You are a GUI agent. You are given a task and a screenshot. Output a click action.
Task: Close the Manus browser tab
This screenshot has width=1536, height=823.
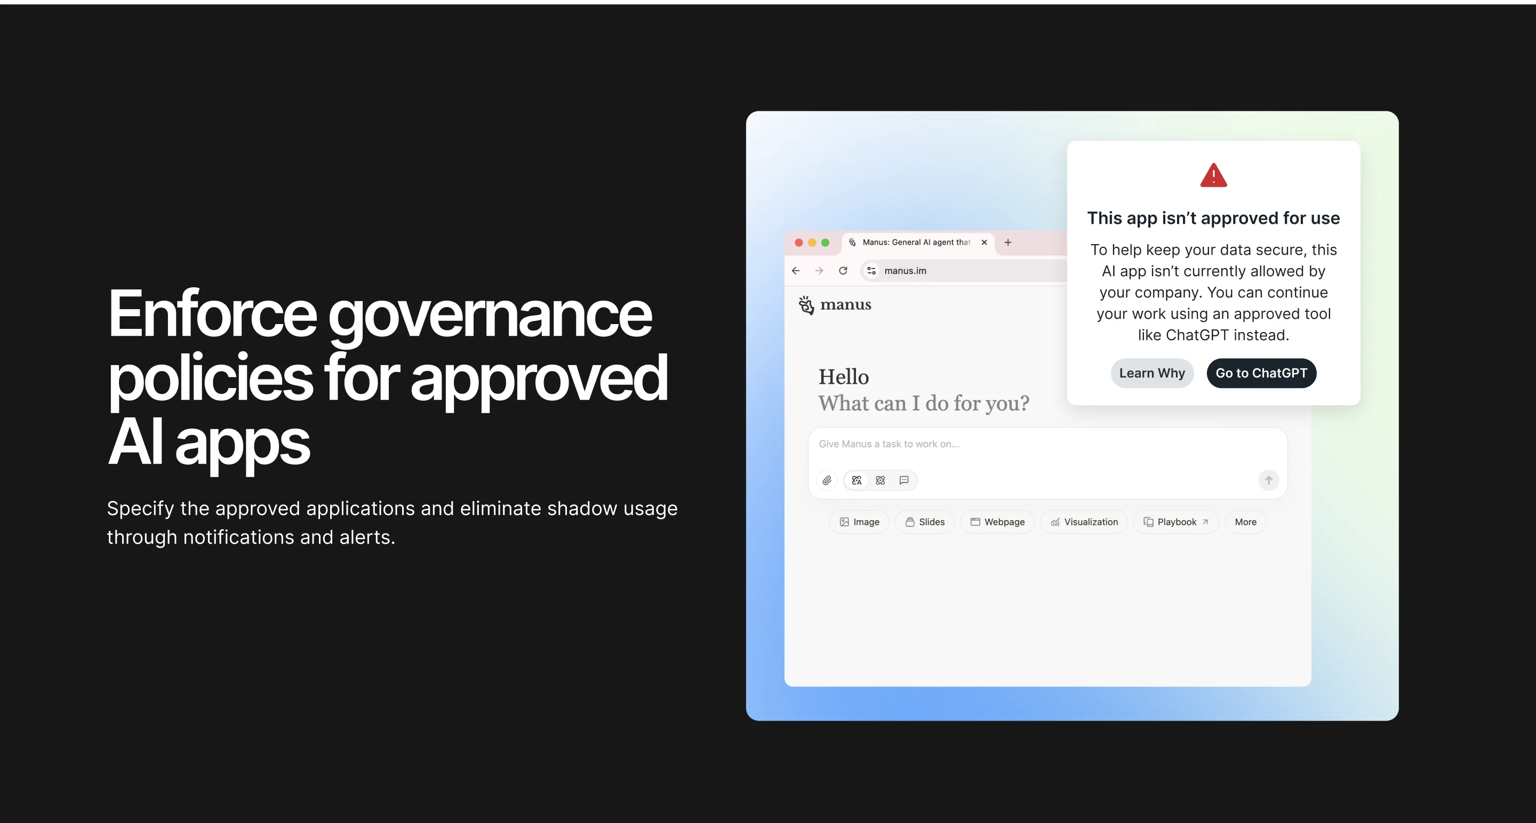pos(984,242)
